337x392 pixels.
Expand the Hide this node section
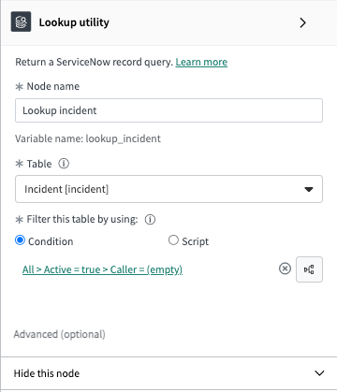(168, 373)
